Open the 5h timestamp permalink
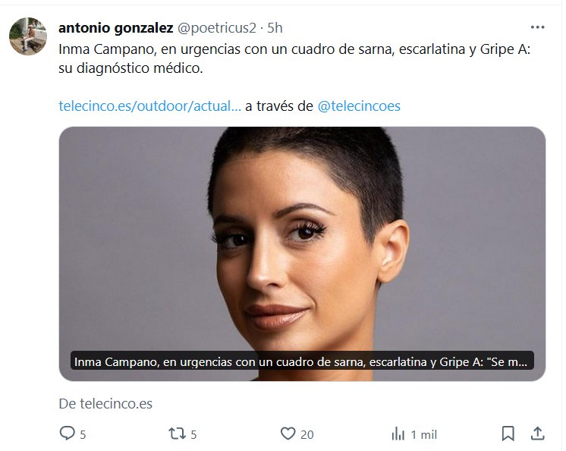 tap(275, 28)
